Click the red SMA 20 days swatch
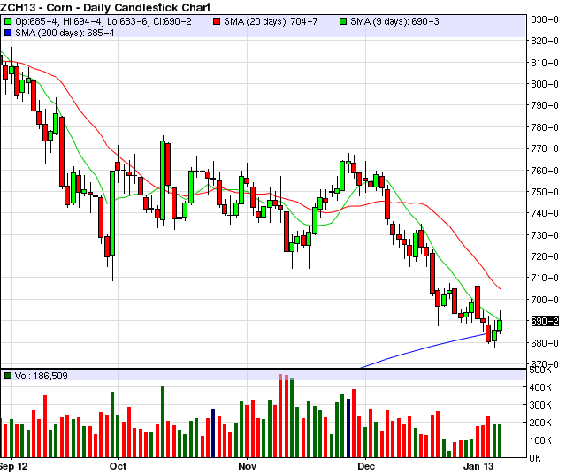Image resolution: width=566 pixels, height=474 pixels. [x=217, y=21]
